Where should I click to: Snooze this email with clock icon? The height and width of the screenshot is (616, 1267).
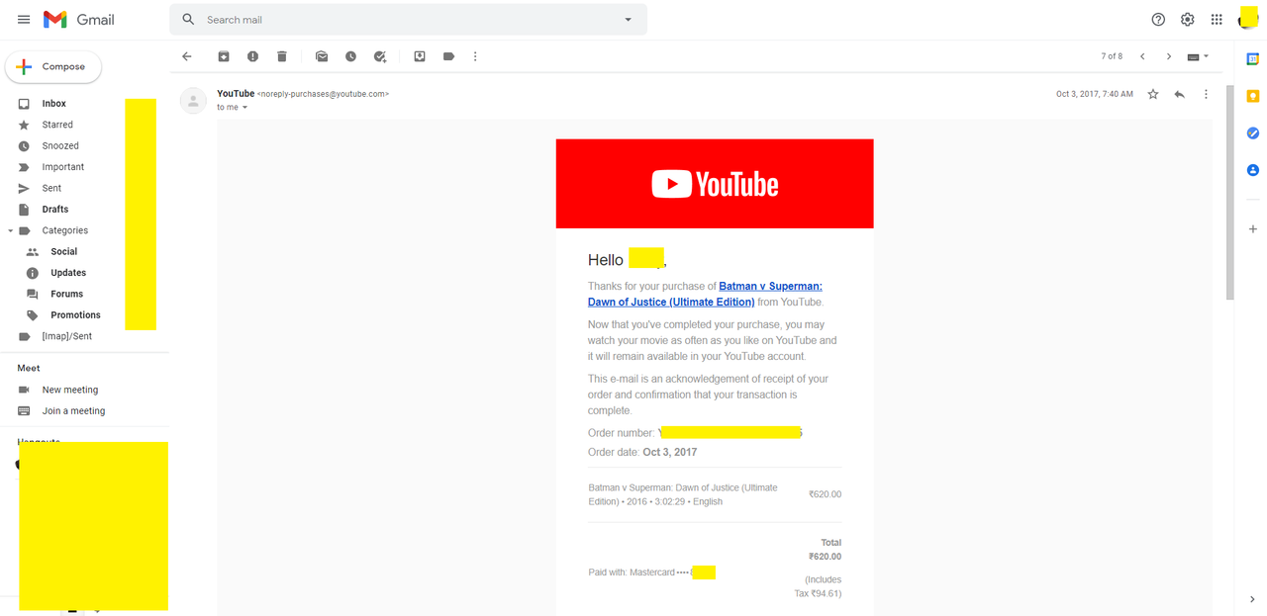point(350,56)
